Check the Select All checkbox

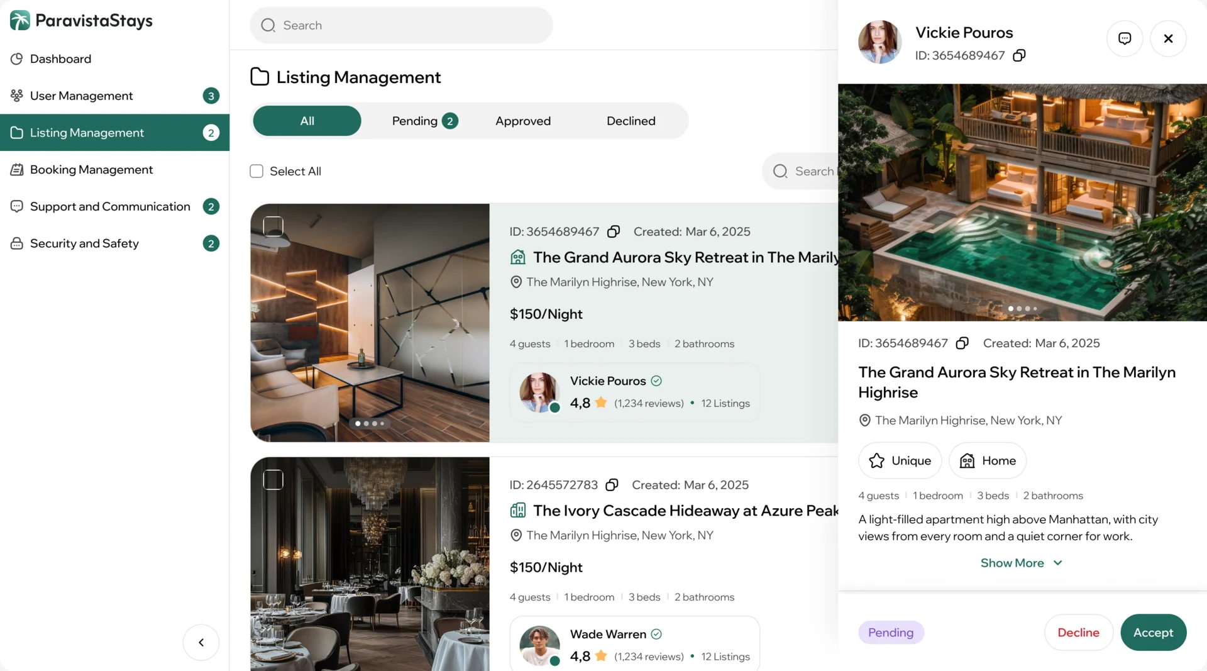(x=256, y=171)
